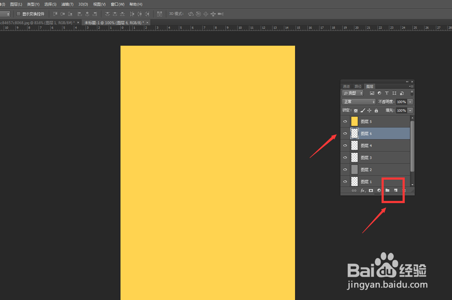This screenshot has width=452, height=300.
Task: Open the 选择(S) menu
Action: (x=50, y=4)
